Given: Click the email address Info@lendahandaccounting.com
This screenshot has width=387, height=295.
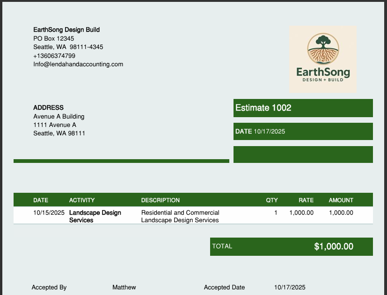Looking at the screenshot, I should click(78, 64).
